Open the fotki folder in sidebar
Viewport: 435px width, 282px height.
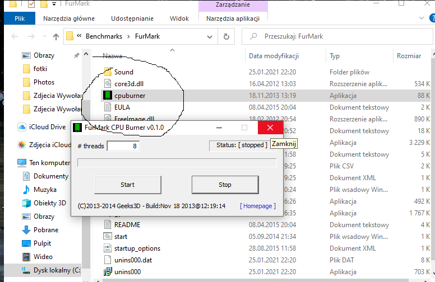click(x=40, y=68)
